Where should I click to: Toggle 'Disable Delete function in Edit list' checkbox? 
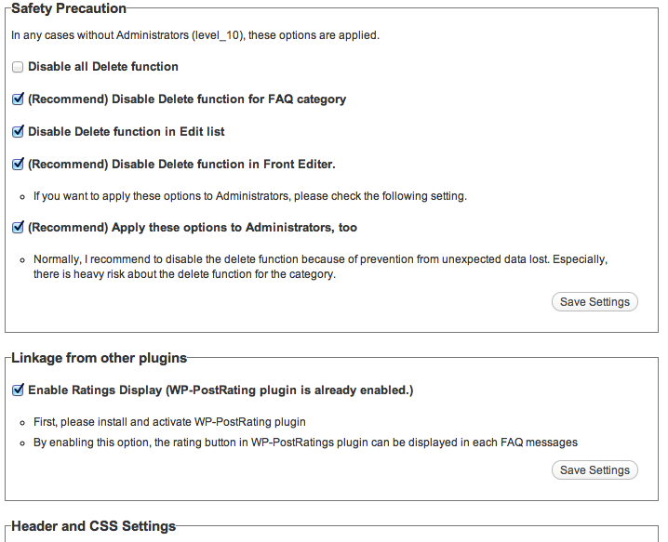[x=18, y=132]
